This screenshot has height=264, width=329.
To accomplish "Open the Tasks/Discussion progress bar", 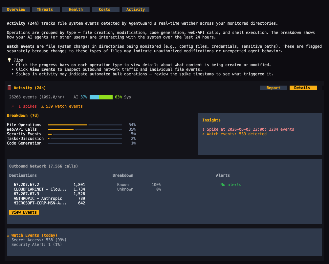I will pos(85,139).
